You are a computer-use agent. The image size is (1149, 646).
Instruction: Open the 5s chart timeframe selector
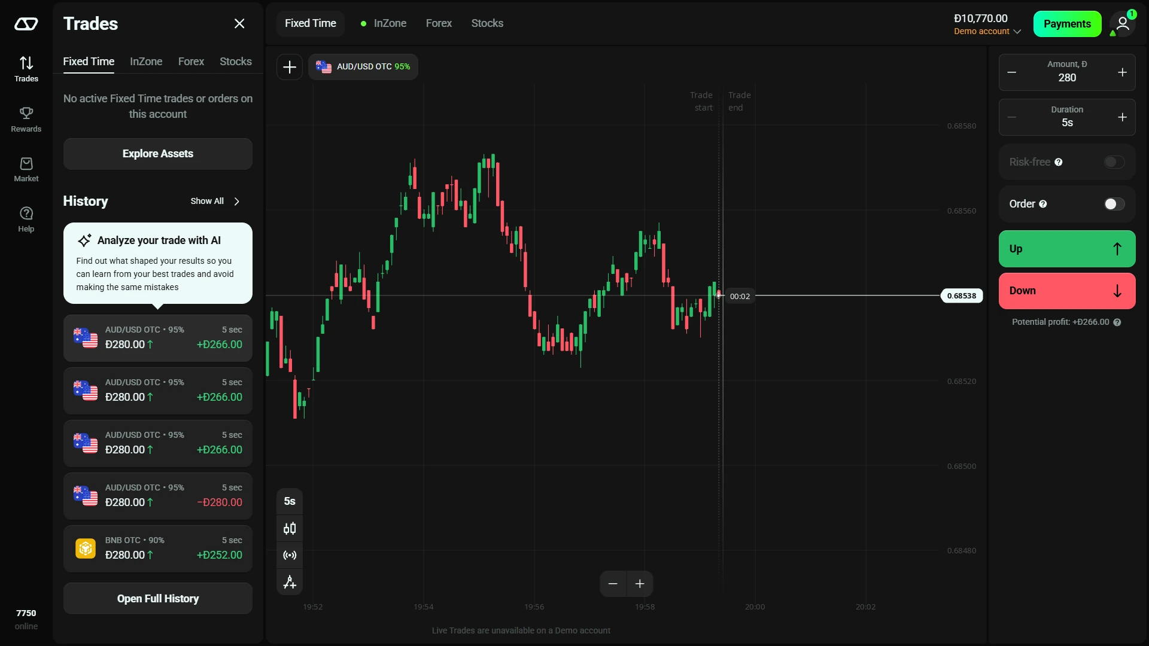[290, 501]
